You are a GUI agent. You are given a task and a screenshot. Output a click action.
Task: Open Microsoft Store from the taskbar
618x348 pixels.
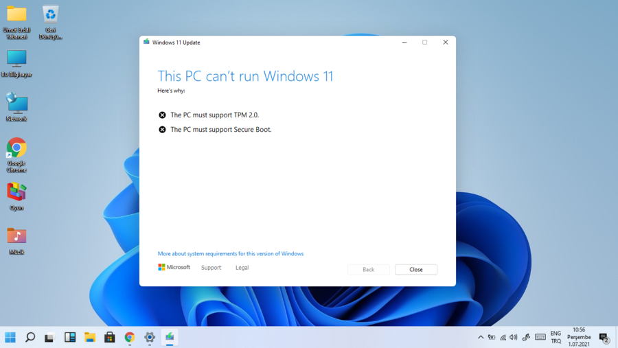point(110,337)
